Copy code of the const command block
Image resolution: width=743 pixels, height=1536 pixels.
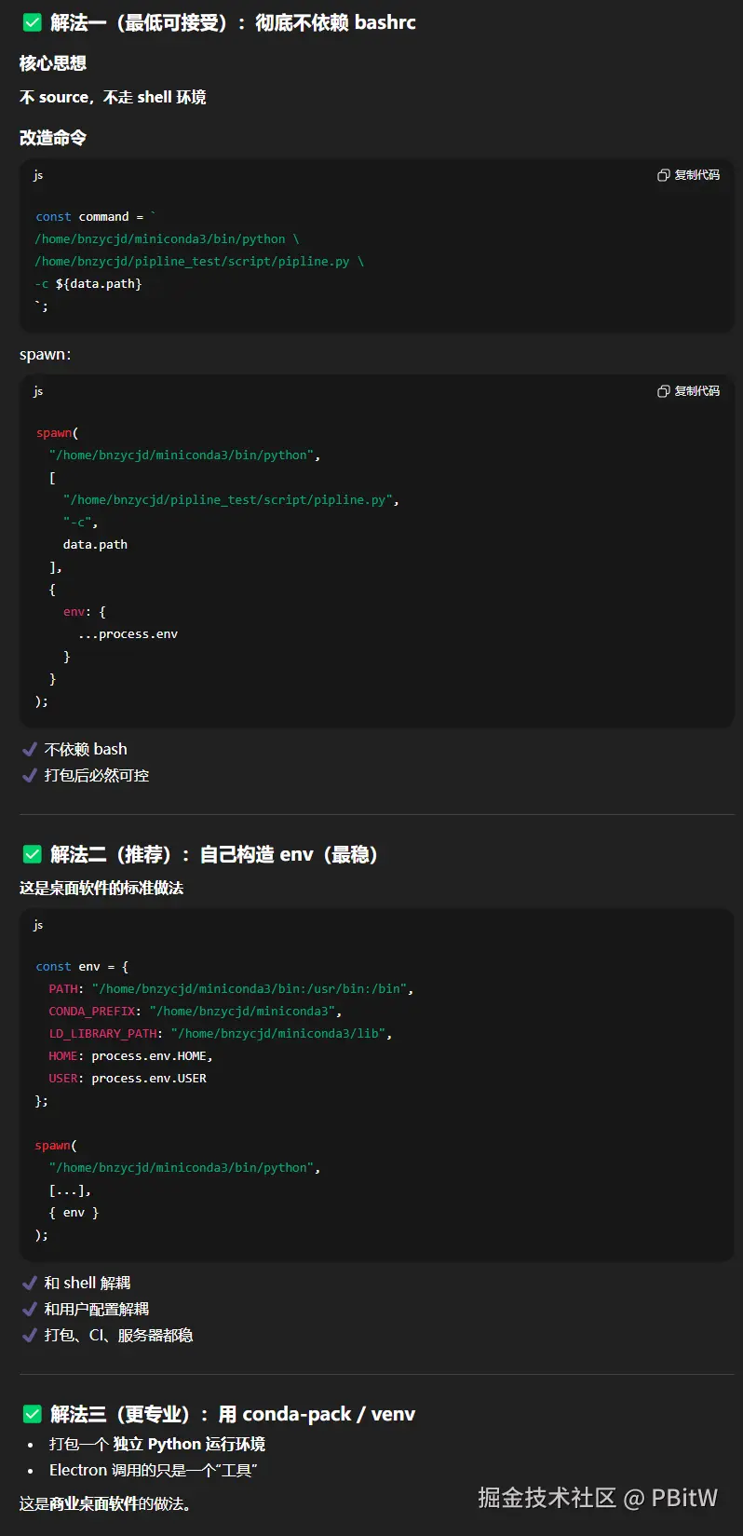click(x=689, y=175)
